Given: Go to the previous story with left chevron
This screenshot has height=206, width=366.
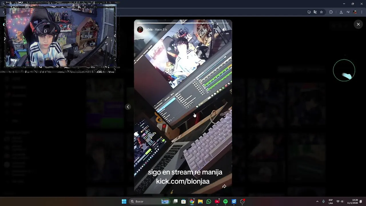Looking at the screenshot, I should (128, 107).
